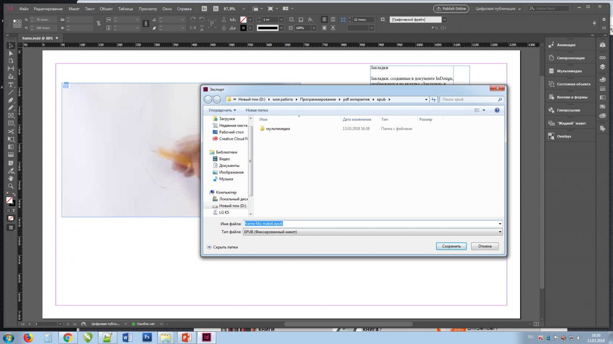Open the Объект menu

click(x=106, y=9)
